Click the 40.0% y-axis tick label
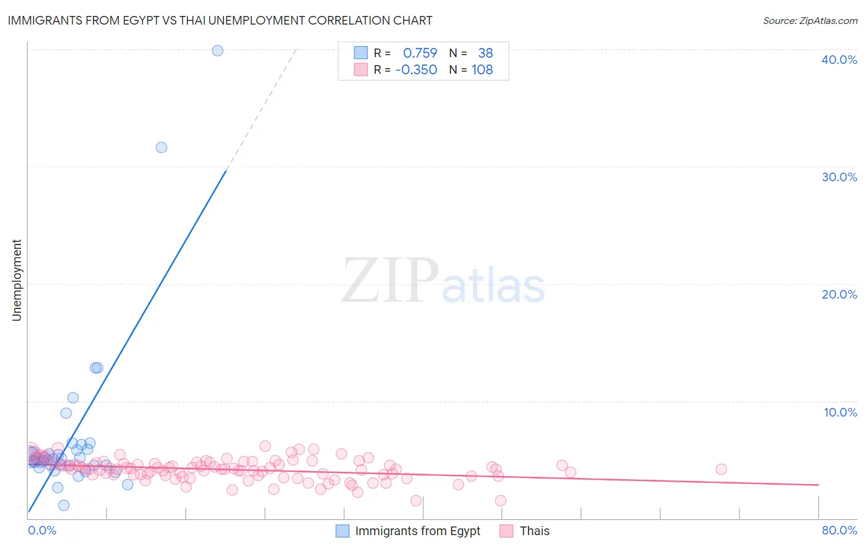 tap(839, 60)
